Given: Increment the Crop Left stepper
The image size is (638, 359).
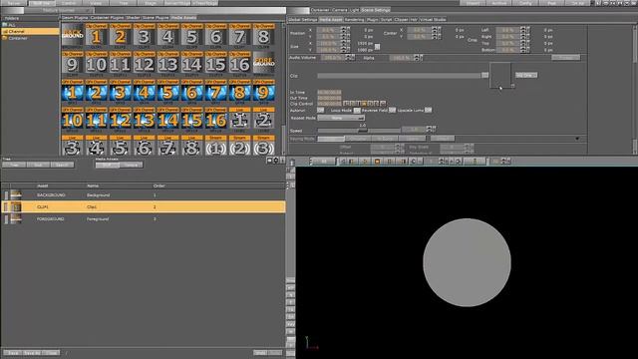Looking at the screenshot, I should [523, 29].
